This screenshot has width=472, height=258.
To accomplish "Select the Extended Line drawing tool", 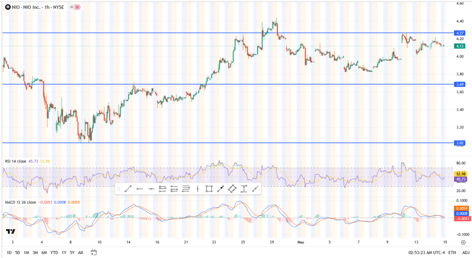I will click(255, 189).
